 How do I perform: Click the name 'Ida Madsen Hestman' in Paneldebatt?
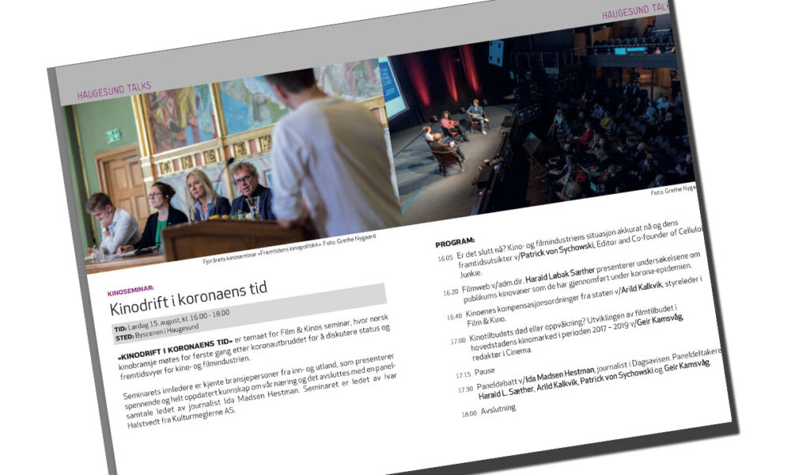[559, 374]
